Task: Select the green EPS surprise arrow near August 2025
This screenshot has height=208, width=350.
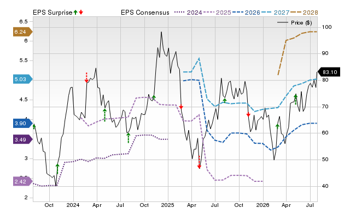Action: click(x=225, y=101)
